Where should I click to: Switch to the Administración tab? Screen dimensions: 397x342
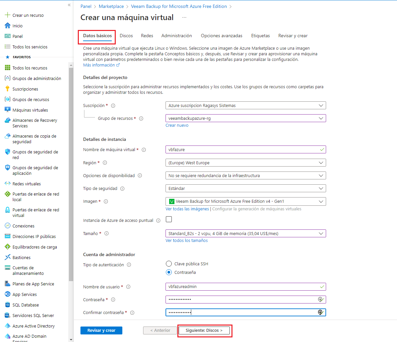click(x=177, y=36)
